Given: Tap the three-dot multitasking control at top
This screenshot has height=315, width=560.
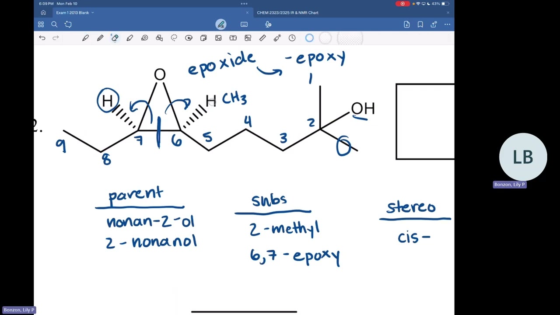Looking at the screenshot, I should (244, 3).
